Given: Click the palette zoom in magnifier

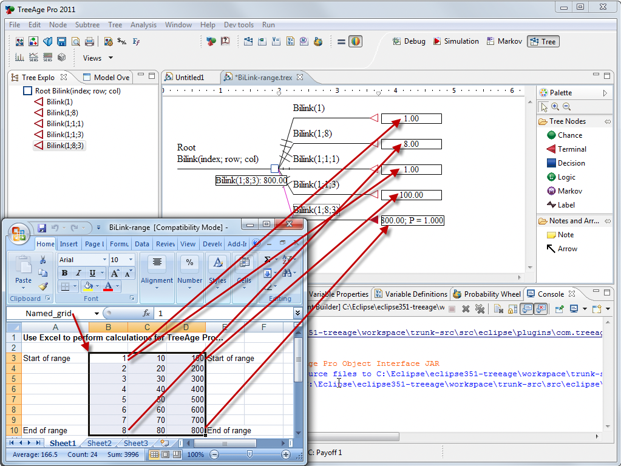Looking at the screenshot, I should tap(555, 107).
